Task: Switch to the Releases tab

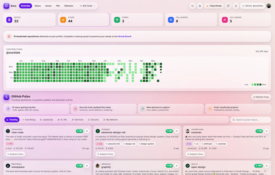Action: pyautogui.click(x=68, y=6)
